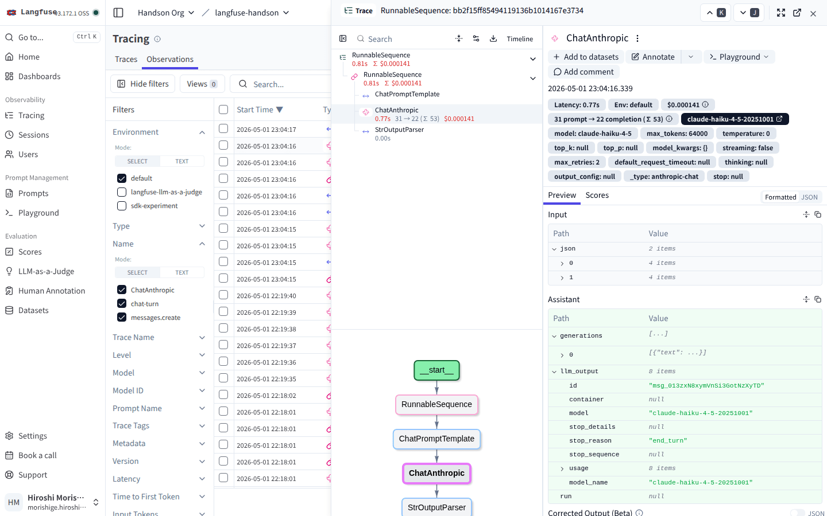827x516 pixels.
Task: Check the langfuse-llm-as-a-judge environment filter
Action: coord(122,192)
